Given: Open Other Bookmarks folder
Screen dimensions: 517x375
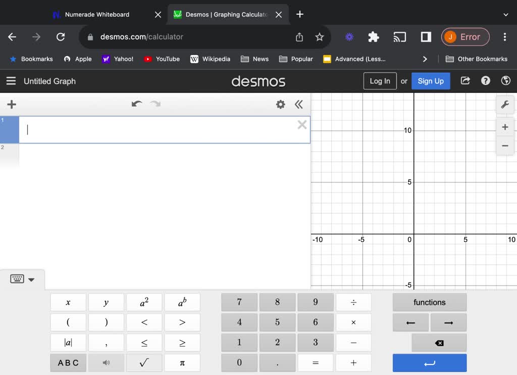Looking at the screenshot, I should pyautogui.click(x=477, y=59).
